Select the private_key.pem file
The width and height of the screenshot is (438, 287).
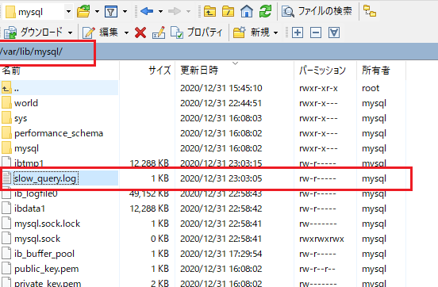point(48,283)
